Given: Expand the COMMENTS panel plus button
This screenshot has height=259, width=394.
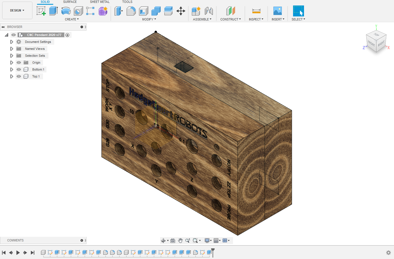Looking at the screenshot, I should [82, 240].
